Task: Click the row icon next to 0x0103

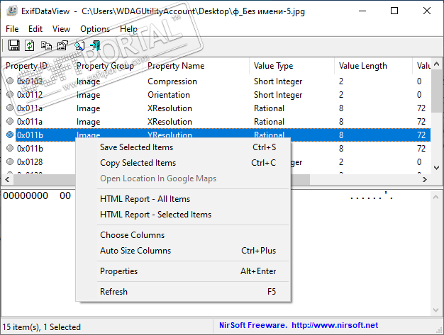Action: click(10, 81)
